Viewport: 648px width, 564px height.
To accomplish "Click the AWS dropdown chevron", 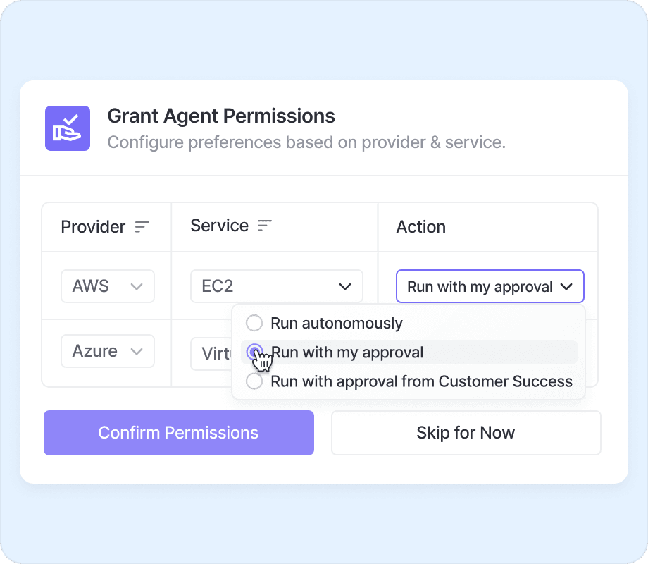I will coord(137,286).
